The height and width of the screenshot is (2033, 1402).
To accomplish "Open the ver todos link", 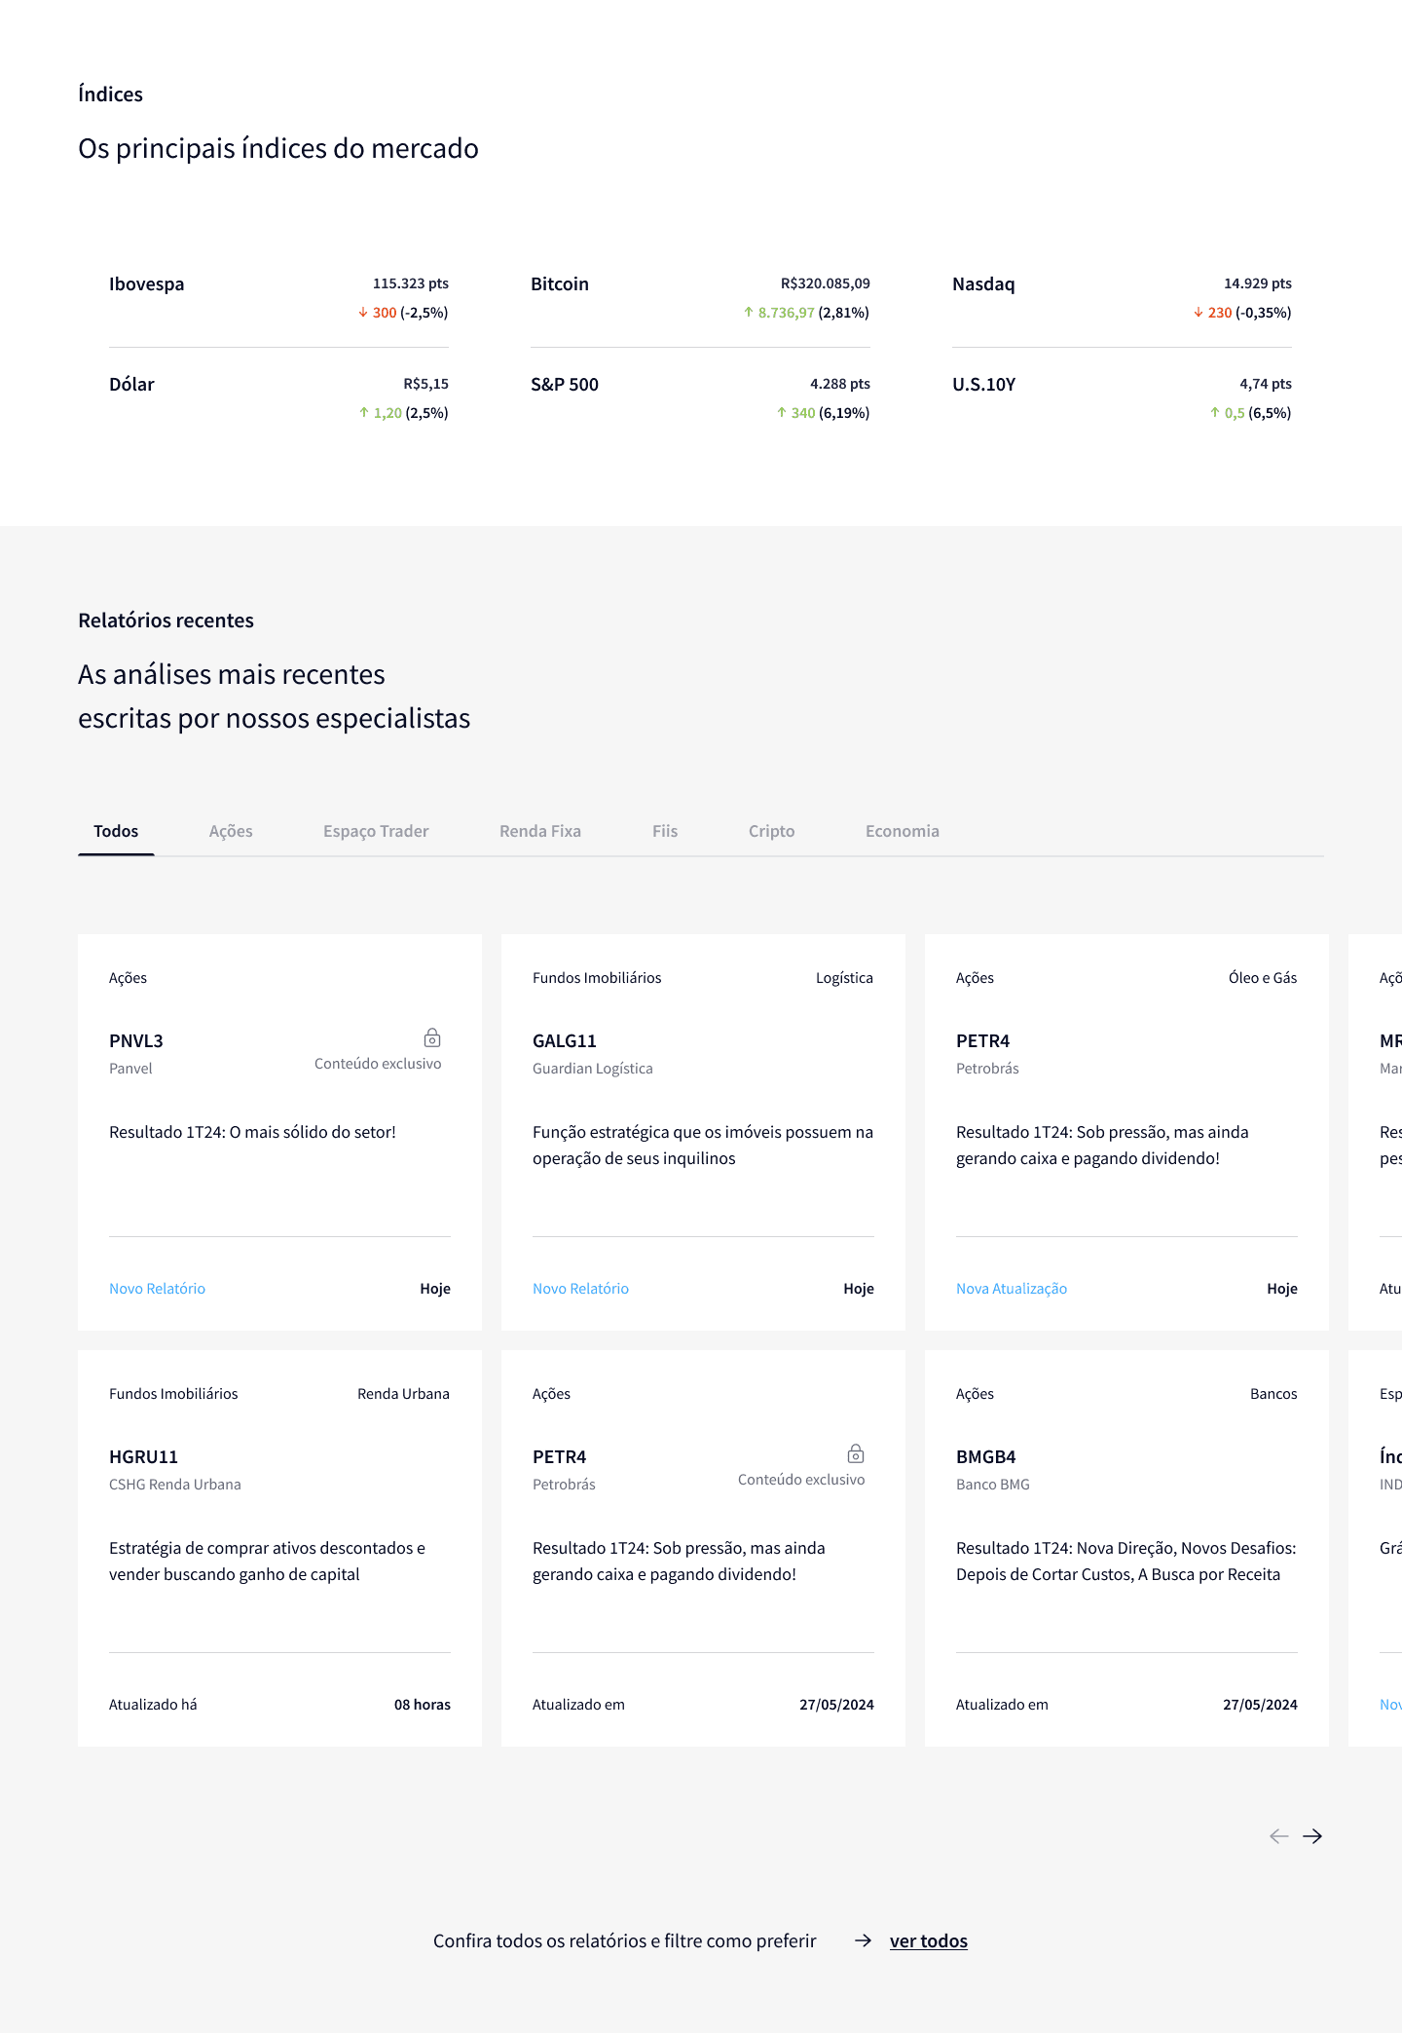I will click(x=929, y=1940).
